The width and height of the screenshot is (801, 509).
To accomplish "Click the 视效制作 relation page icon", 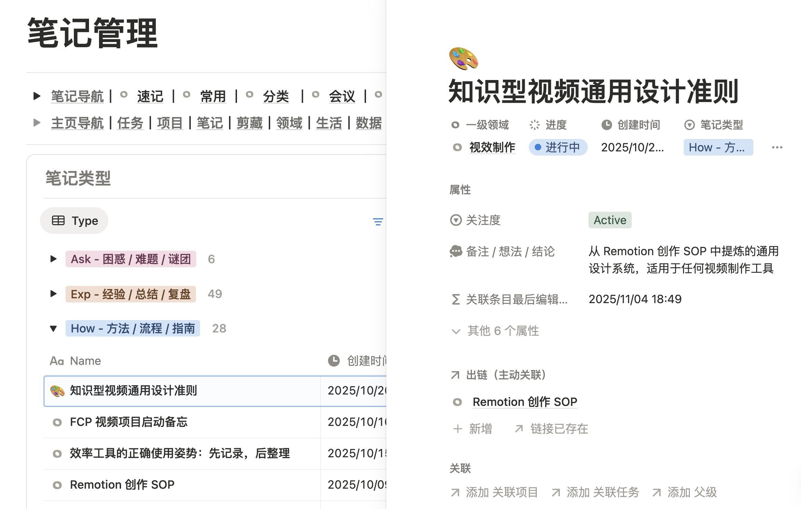I will click(457, 148).
